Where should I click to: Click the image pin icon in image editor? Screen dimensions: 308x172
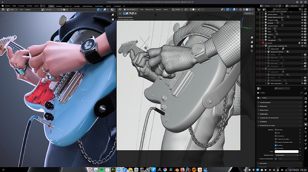[71, 10]
